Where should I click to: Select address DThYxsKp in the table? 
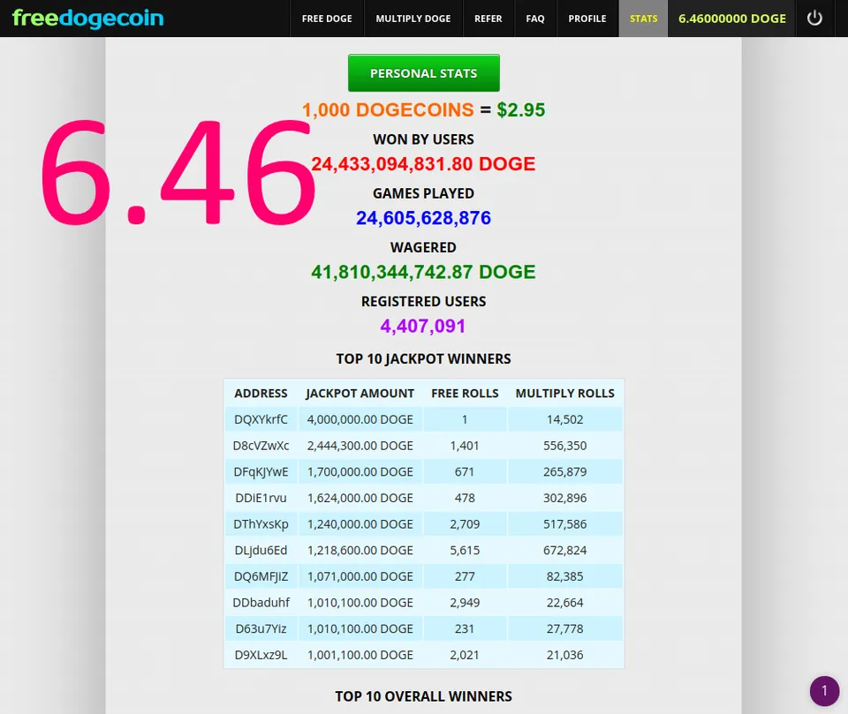[261, 524]
